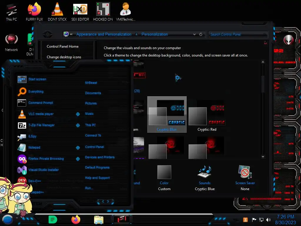
Task: Open the HOOKED ON desktop shortcut
Action: click(x=103, y=12)
